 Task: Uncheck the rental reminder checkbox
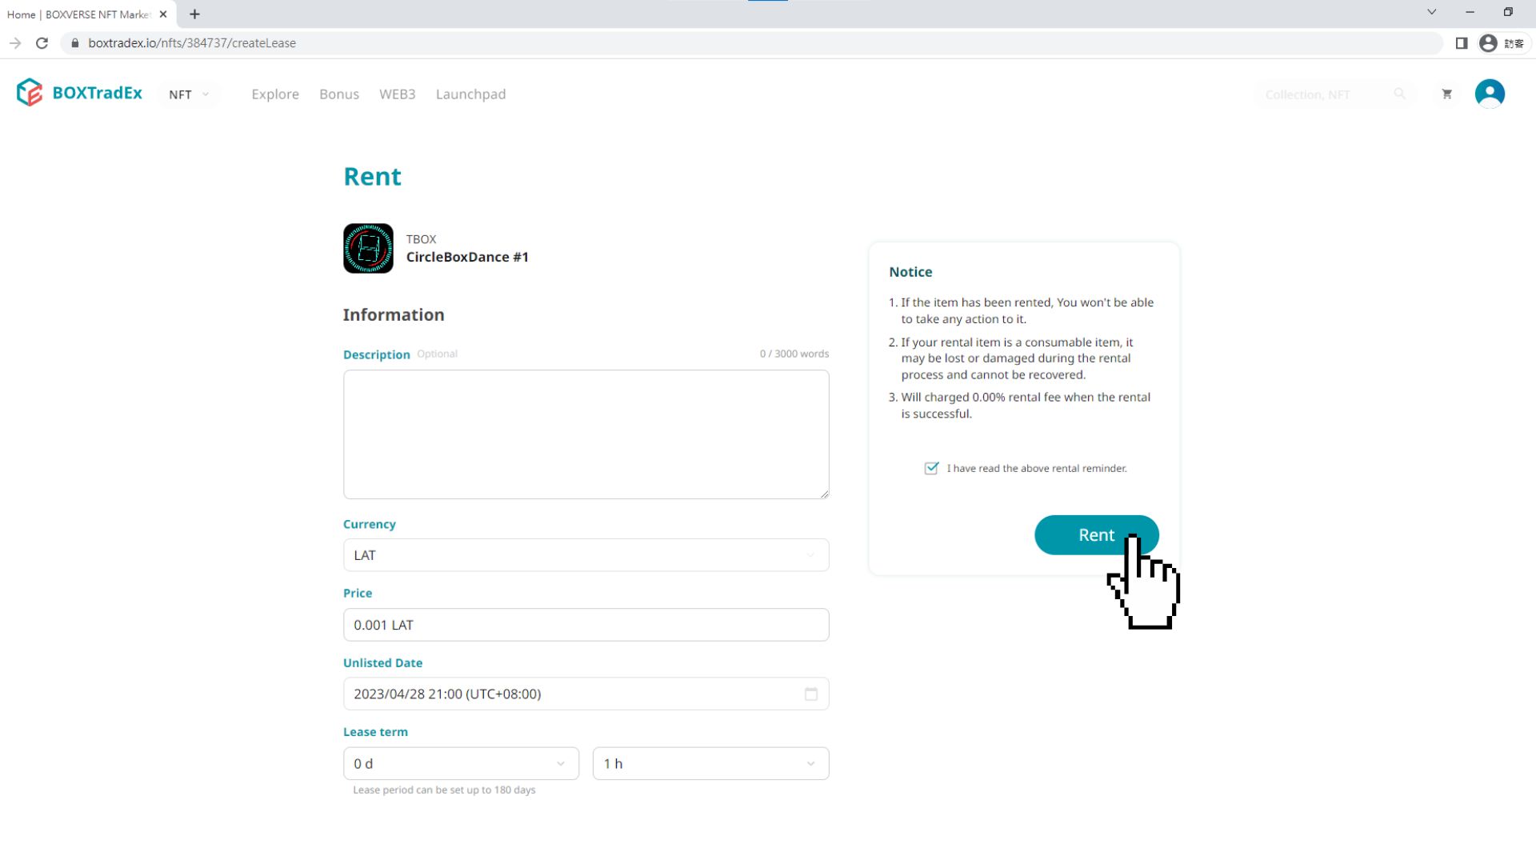[x=931, y=469]
